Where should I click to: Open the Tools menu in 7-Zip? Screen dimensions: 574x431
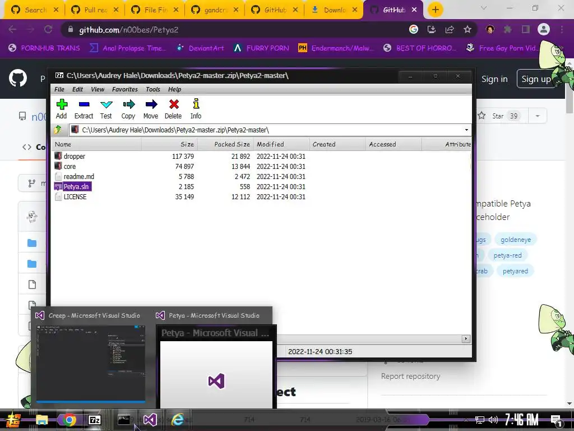[x=152, y=89]
